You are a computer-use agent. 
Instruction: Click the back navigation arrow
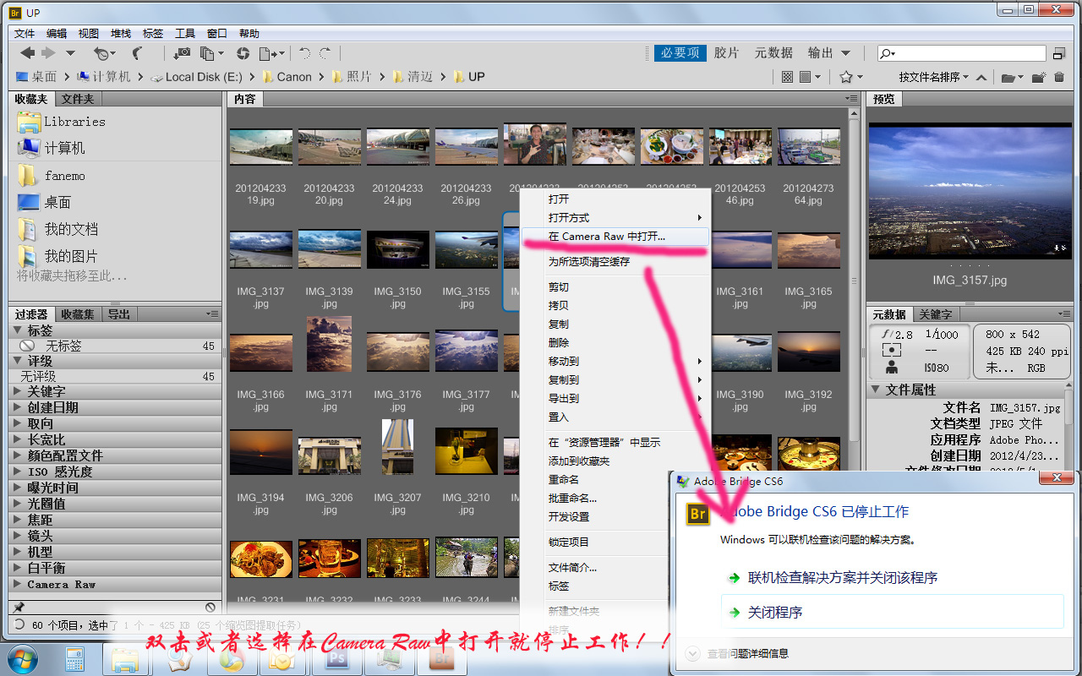point(28,52)
